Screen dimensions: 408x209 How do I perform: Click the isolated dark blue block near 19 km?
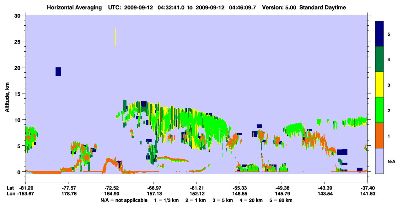point(58,72)
